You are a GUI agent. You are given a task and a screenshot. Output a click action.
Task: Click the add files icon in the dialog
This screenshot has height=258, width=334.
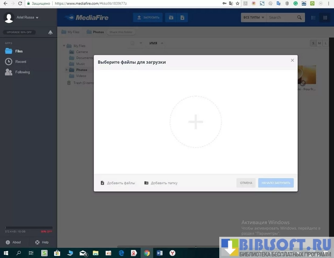tap(102, 183)
